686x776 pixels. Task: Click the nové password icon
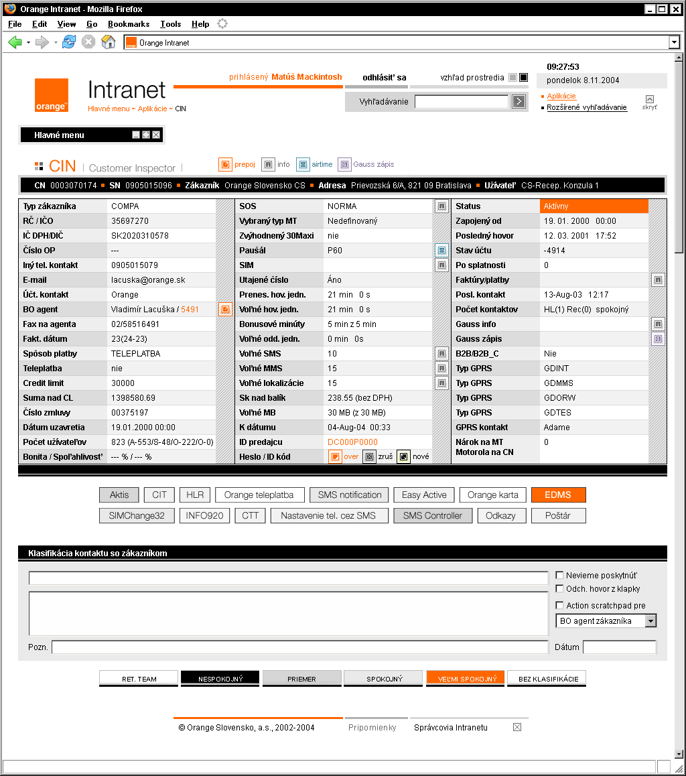pyautogui.click(x=403, y=456)
